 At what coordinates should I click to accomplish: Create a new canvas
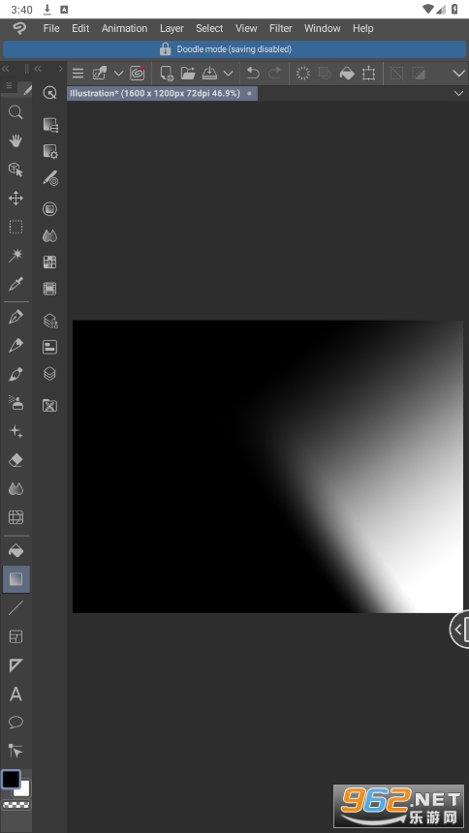pyautogui.click(x=167, y=74)
